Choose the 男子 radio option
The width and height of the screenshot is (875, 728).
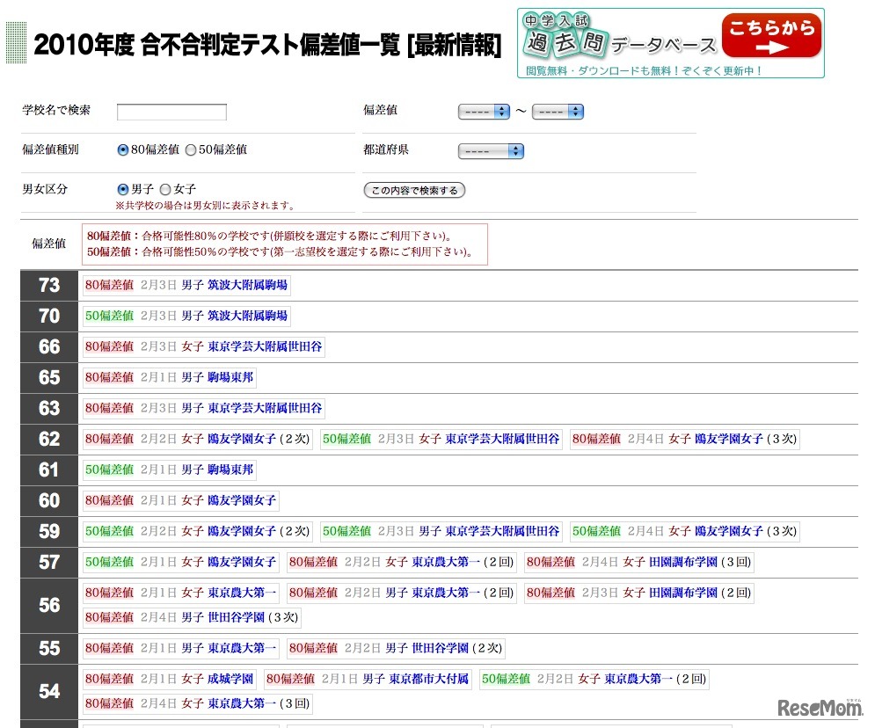123,189
